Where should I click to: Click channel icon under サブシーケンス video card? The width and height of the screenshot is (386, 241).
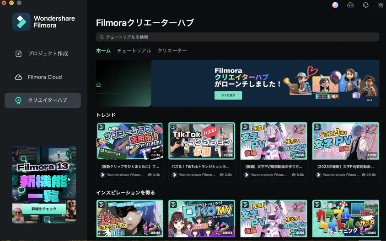click(102, 175)
